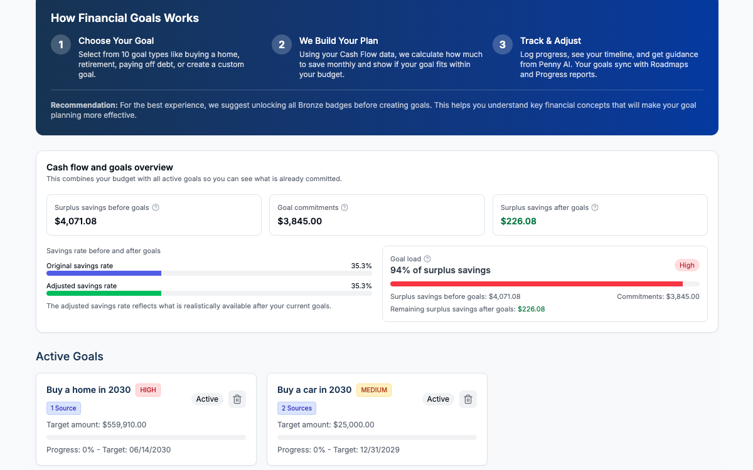Image resolution: width=753 pixels, height=470 pixels.
Task: Click the 1 Source badge
Action: (x=63, y=408)
